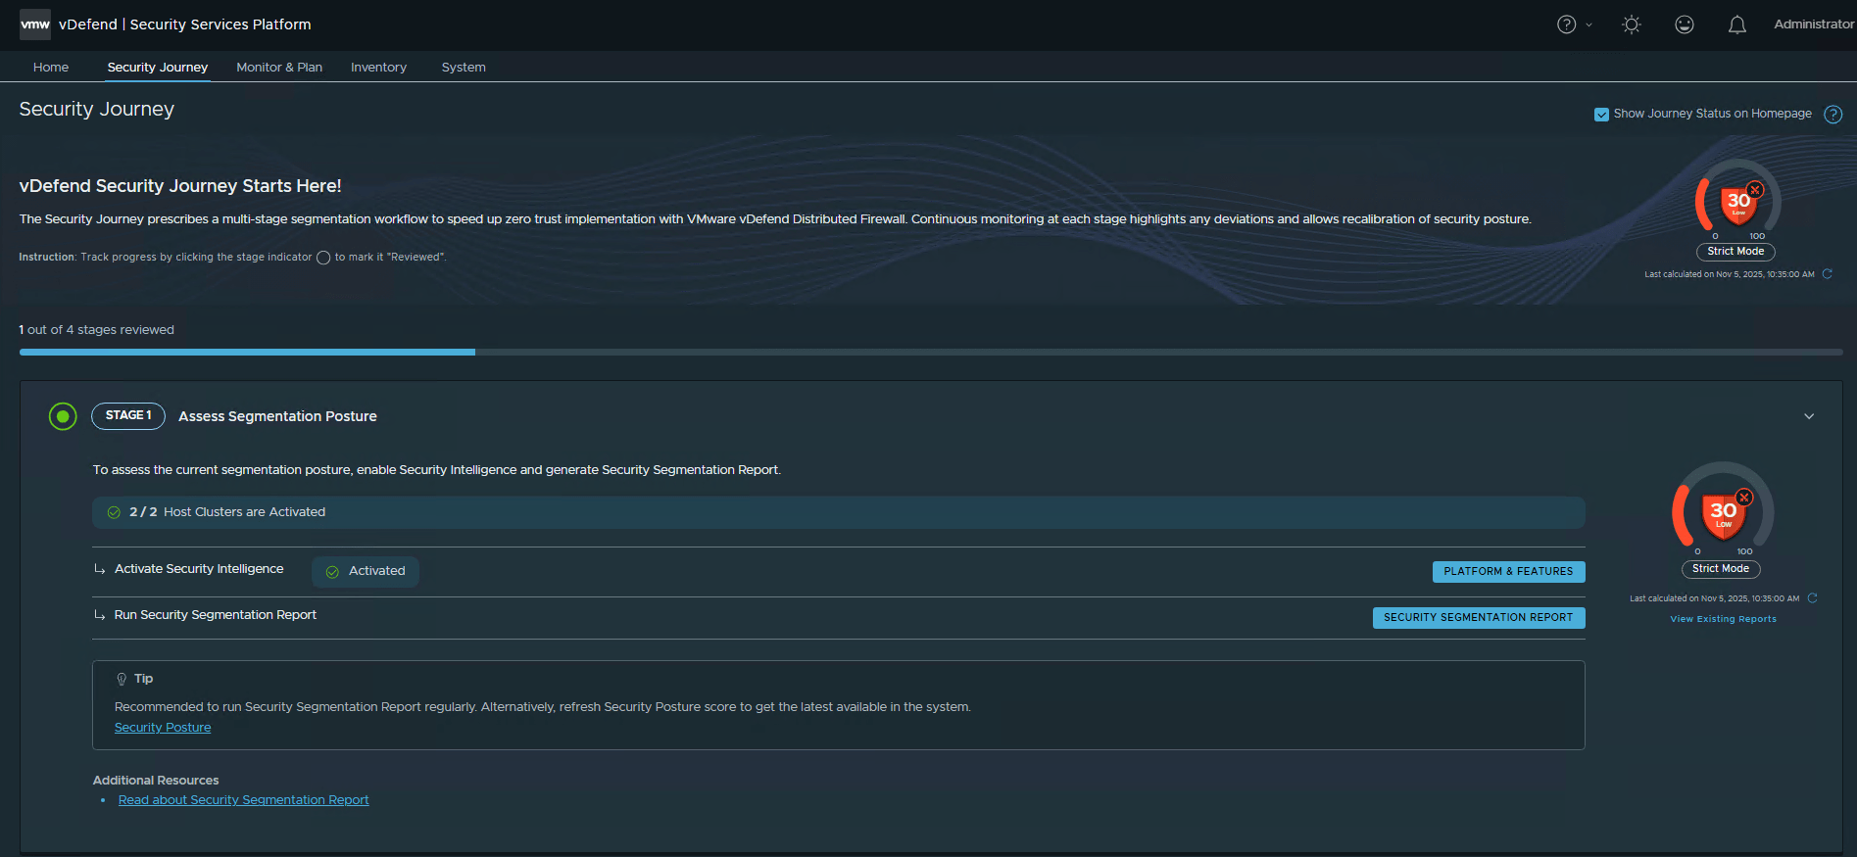Open the Security Posture link

click(x=163, y=728)
